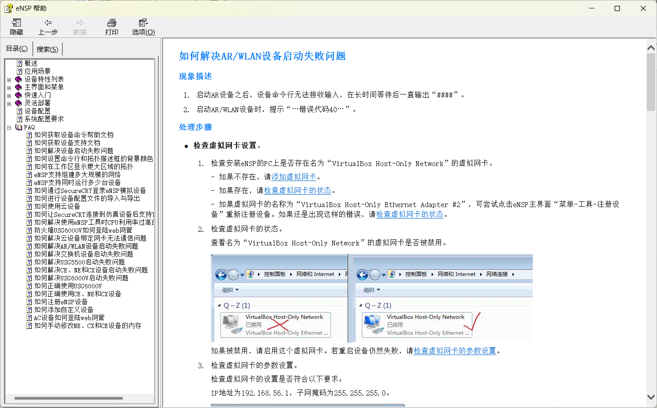657x408 pixels.
Task: Go back with the 上一步 button
Action: [48, 27]
